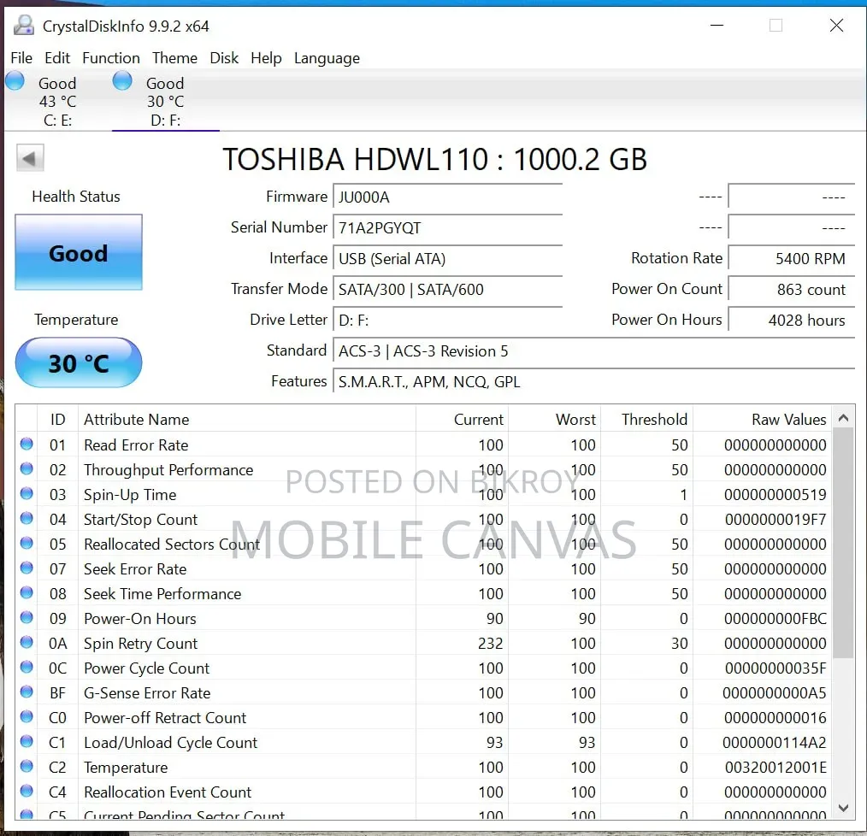The width and height of the screenshot is (867, 836).
Task: Click the Good health status button
Action: (x=79, y=253)
